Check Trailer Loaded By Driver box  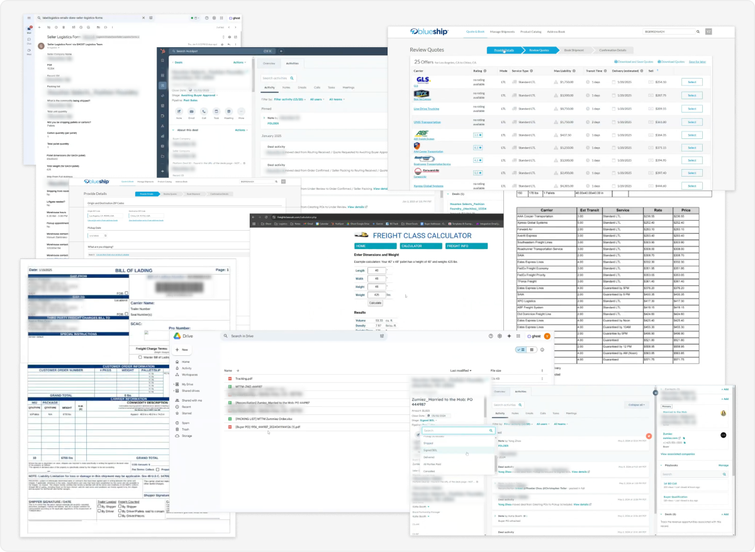click(x=100, y=511)
